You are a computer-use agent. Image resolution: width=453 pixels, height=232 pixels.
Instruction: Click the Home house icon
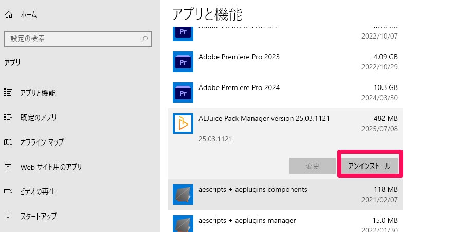(9, 15)
